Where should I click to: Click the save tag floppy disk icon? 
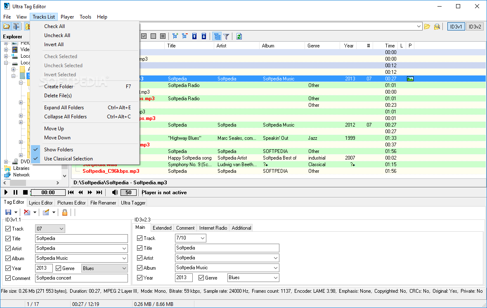(x=8, y=212)
